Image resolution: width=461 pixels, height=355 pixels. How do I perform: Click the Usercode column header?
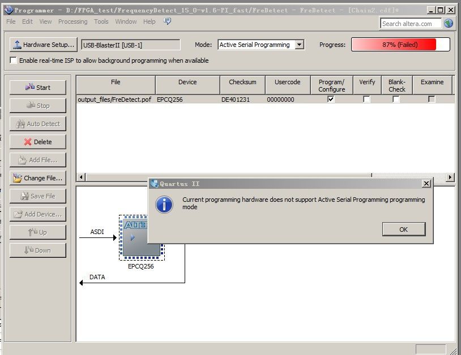288,85
